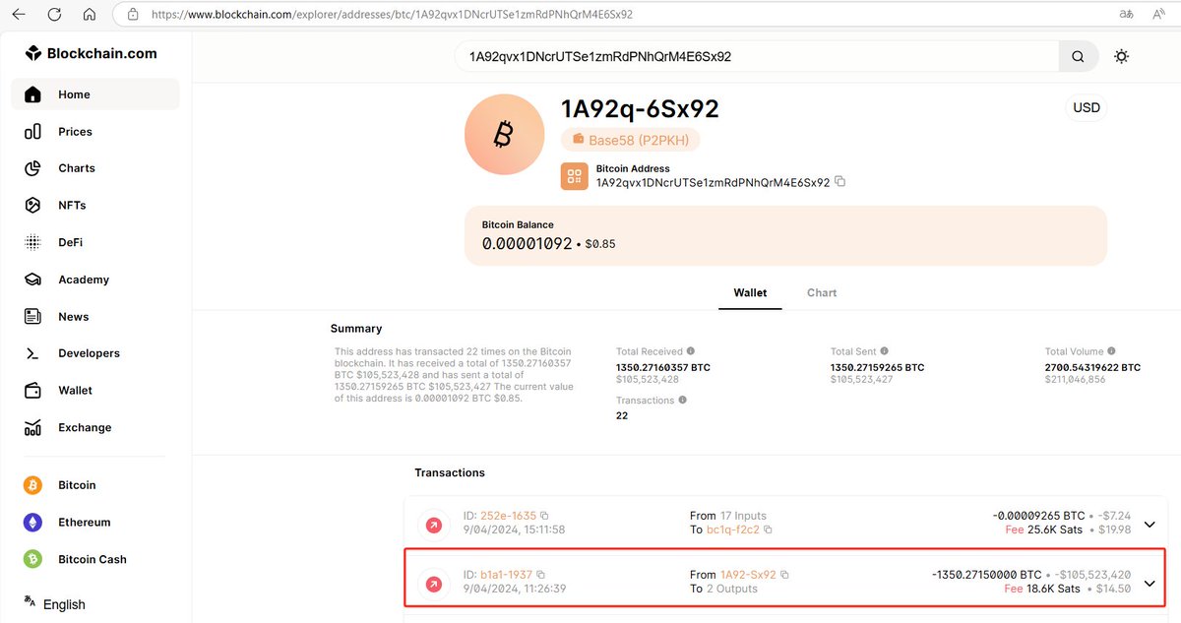Open the browser home page icon
The width and height of the screenshot is (1181, 623).
90,15
